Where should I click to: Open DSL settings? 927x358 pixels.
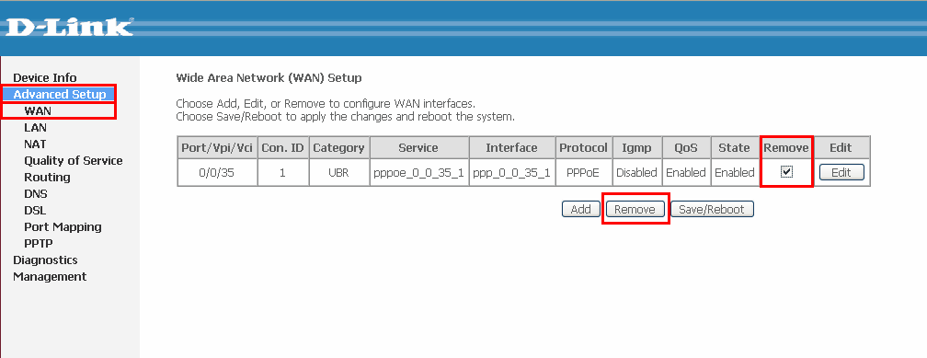pyautogui.click(x=35, y=210)
